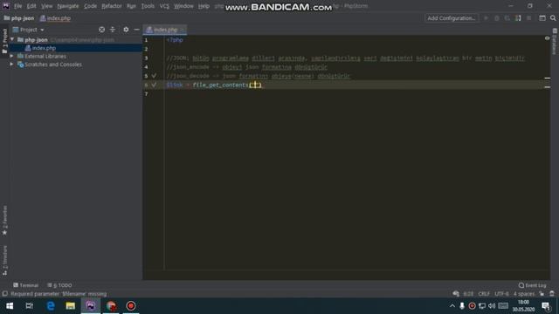559x314 pixels.
Task: Expand External Libraries node
Action: [11, 56]
